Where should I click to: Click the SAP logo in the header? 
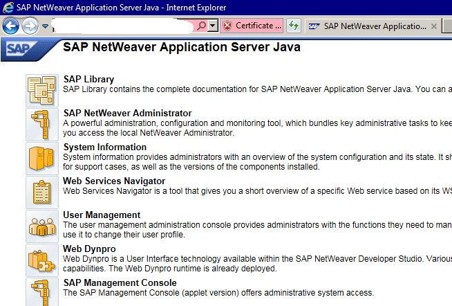pos(20,49)
